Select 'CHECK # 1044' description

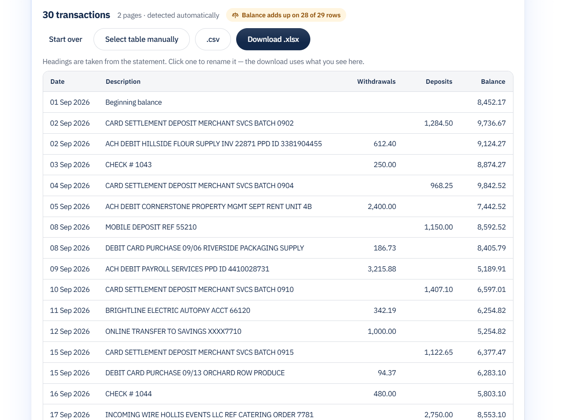[x=129, y=394]
